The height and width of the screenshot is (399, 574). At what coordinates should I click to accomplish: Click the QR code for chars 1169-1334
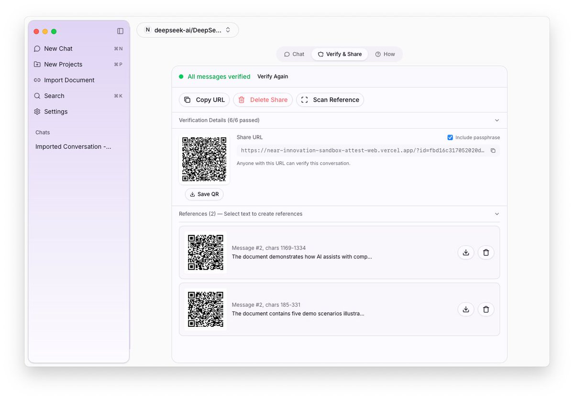(206, 253)
